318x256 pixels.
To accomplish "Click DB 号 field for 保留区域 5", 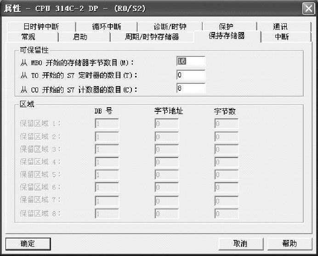I will click(107, 174).
